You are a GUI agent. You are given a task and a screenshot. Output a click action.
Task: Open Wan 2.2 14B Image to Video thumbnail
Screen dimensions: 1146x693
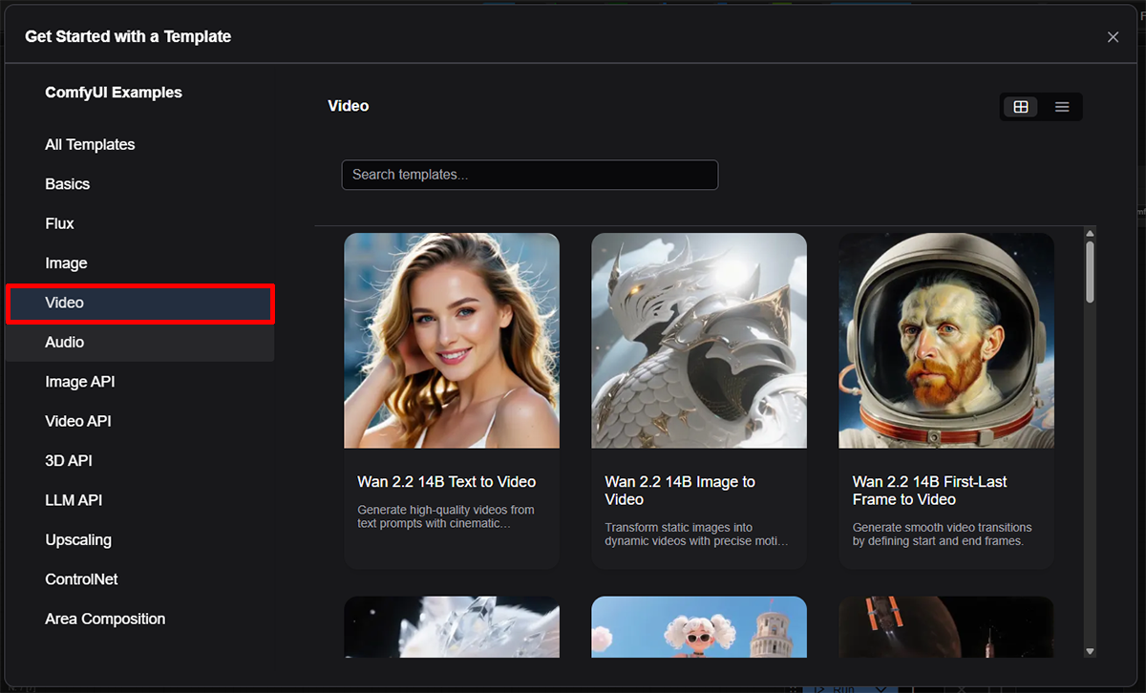(699, 341)
